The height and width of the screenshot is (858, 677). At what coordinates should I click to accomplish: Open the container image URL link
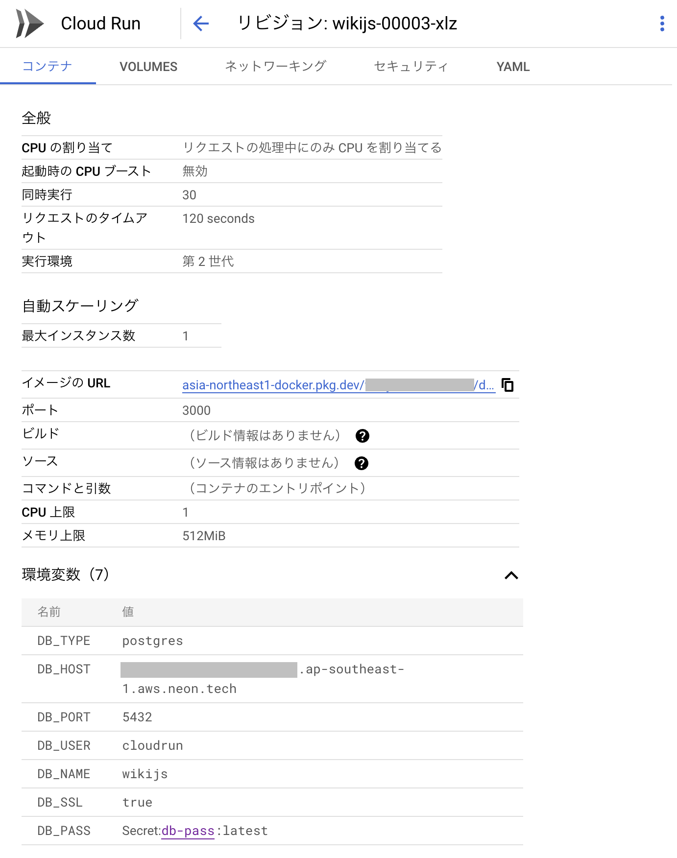click(x=294, y=384)
